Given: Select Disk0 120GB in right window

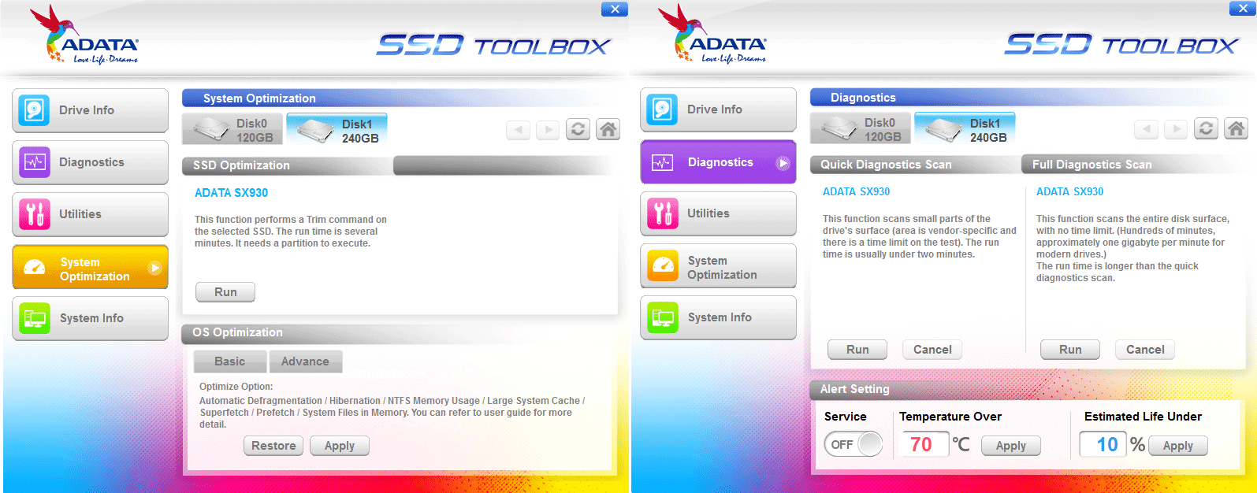Looking at the screenshot, I should 861,129.
